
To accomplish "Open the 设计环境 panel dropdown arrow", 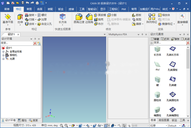I will [31, 39].
